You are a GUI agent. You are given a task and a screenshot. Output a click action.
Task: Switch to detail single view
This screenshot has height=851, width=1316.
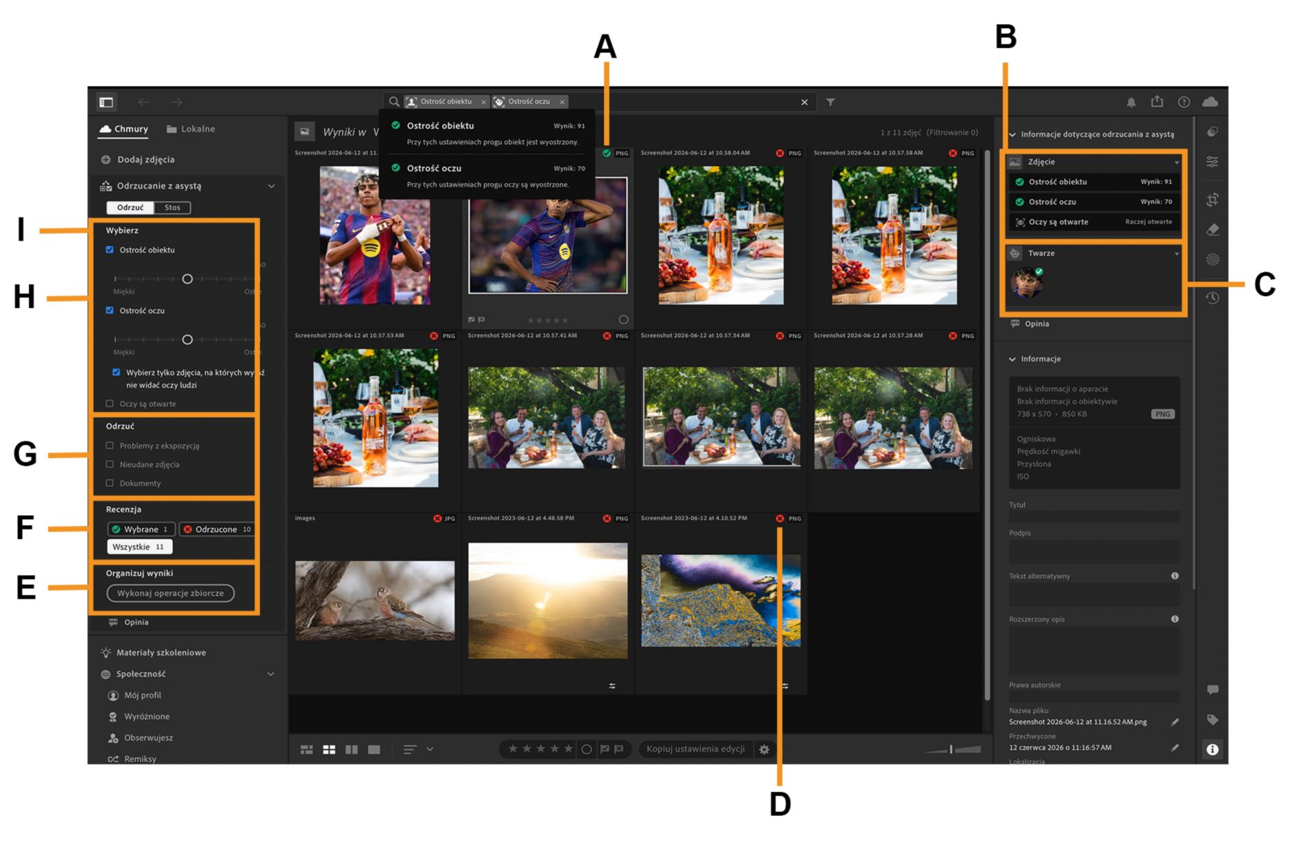374,750
